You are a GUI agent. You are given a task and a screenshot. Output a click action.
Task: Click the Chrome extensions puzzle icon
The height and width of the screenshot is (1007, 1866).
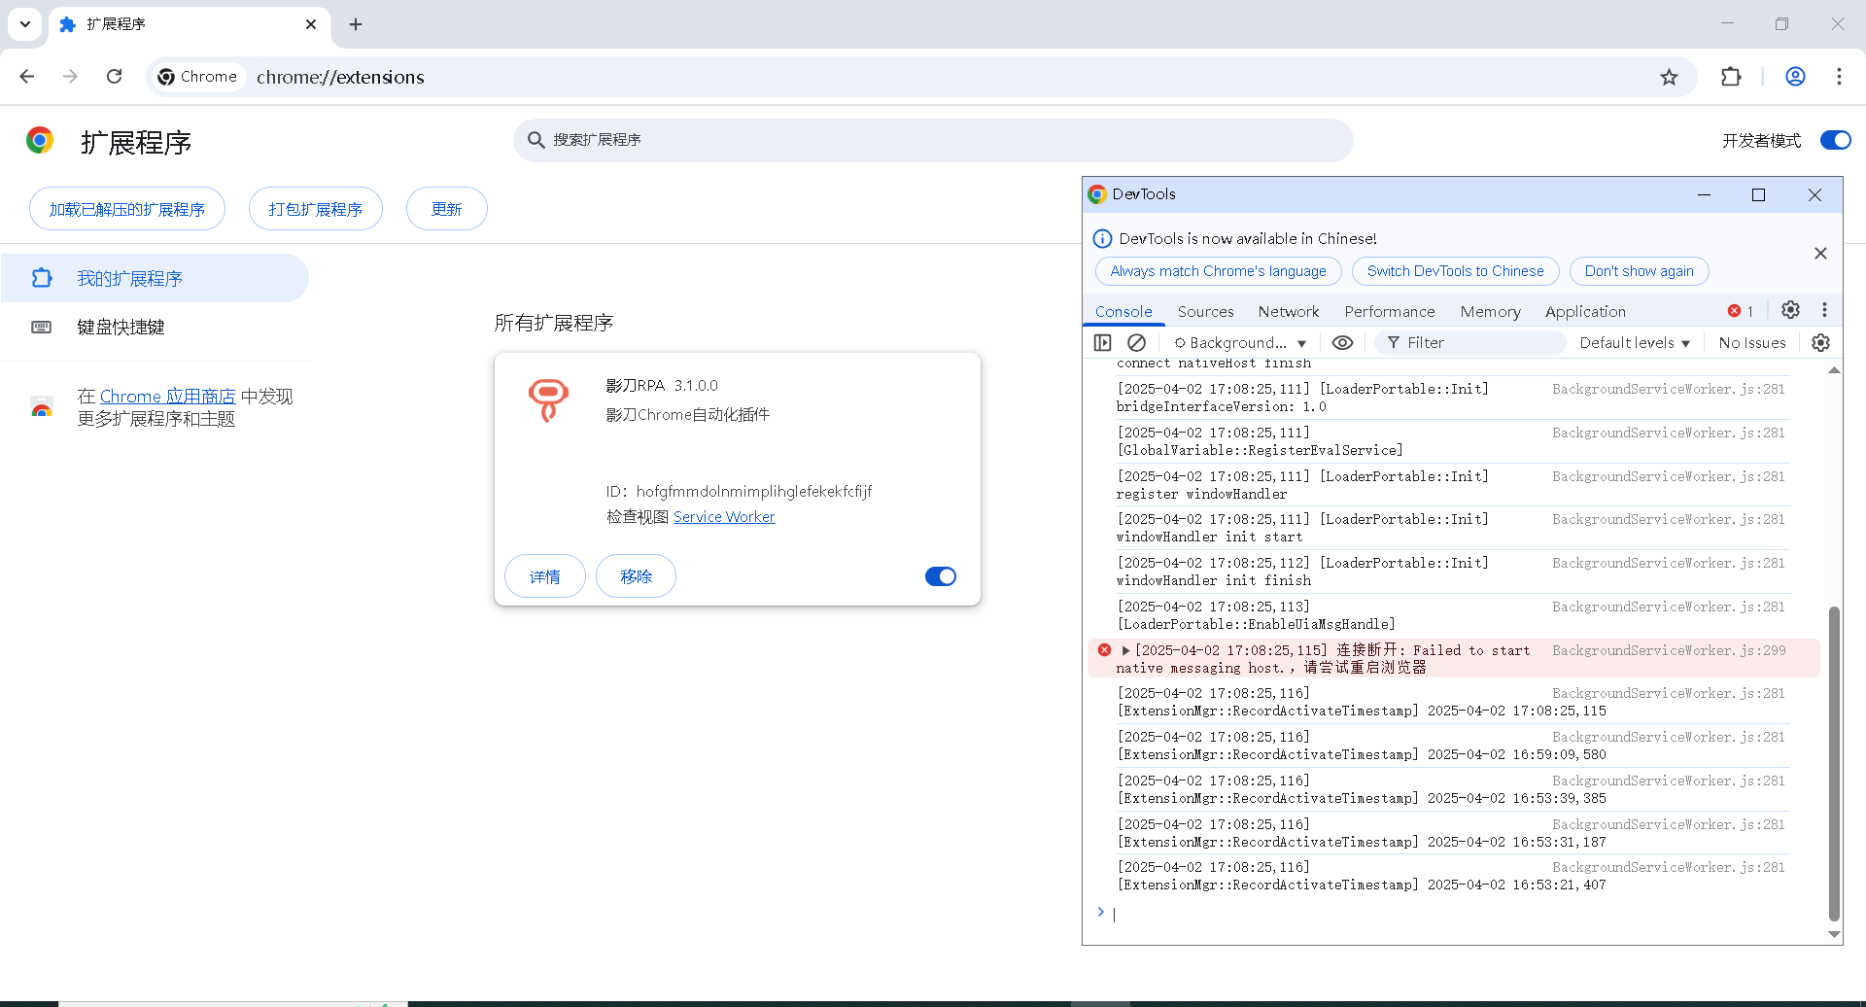pos(1731,77)
